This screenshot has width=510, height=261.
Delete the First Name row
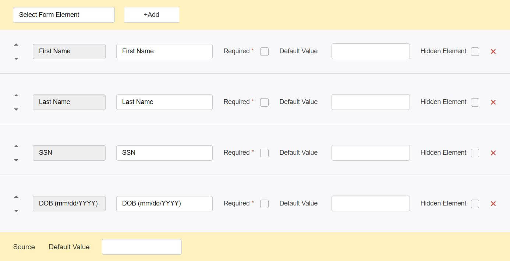coord(493,51)
